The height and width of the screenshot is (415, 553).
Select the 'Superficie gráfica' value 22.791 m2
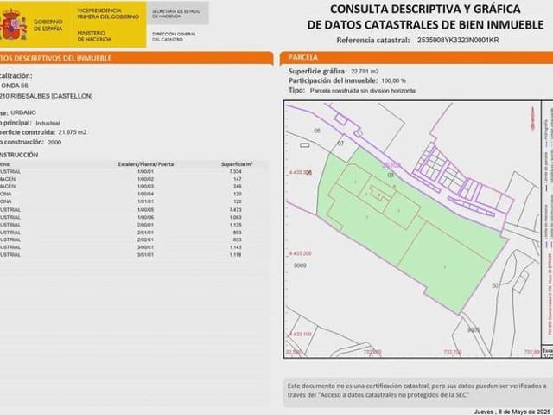[365, 72]
